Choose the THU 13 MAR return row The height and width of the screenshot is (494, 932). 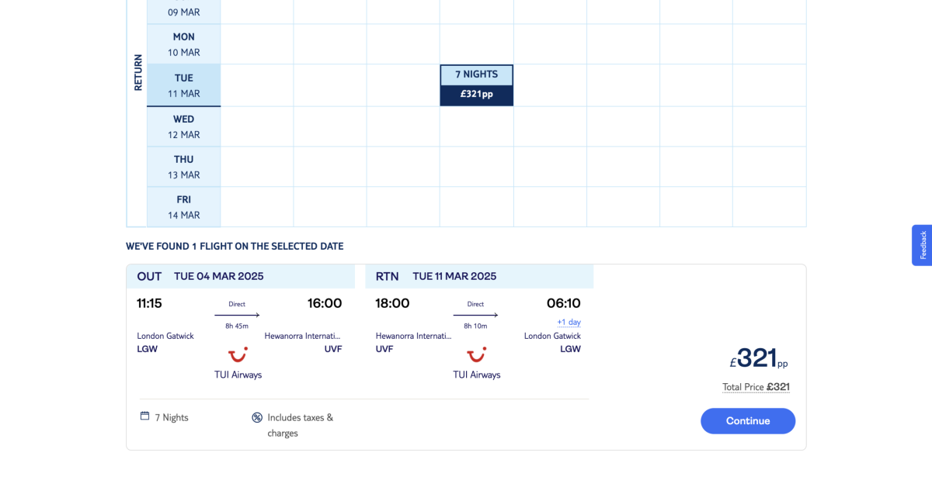click(x=184, y=167)
